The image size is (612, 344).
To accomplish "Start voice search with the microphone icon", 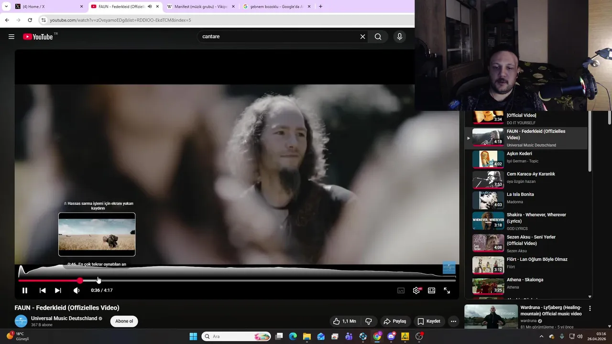I will pyautogui.click(x=400, y=36).
